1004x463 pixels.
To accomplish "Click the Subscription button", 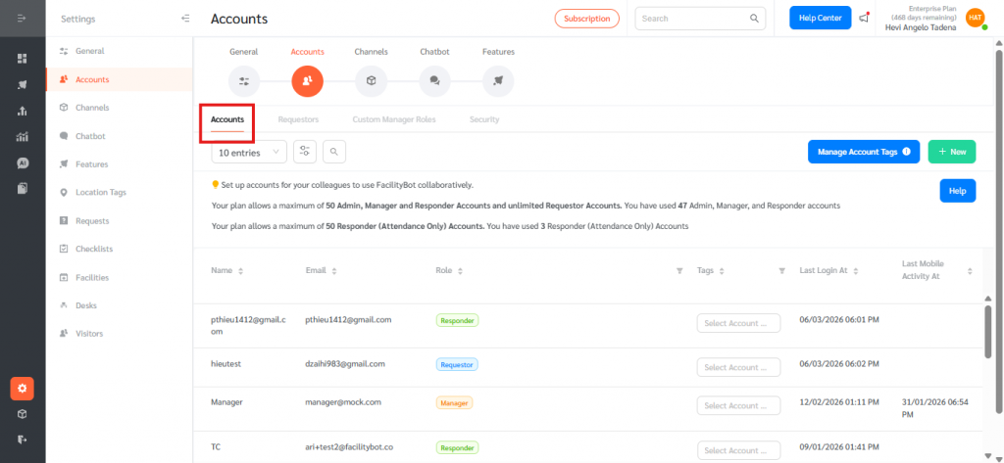I will click(587, 19).
